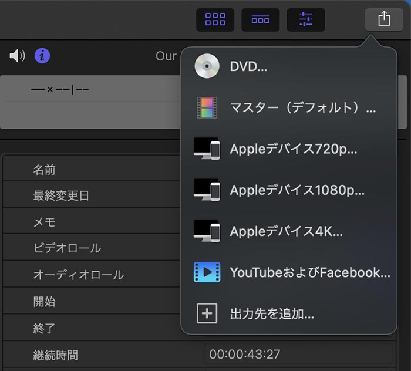Select the 終了 row label
This screenshot has width=411, height=371.
coord(44,328)
